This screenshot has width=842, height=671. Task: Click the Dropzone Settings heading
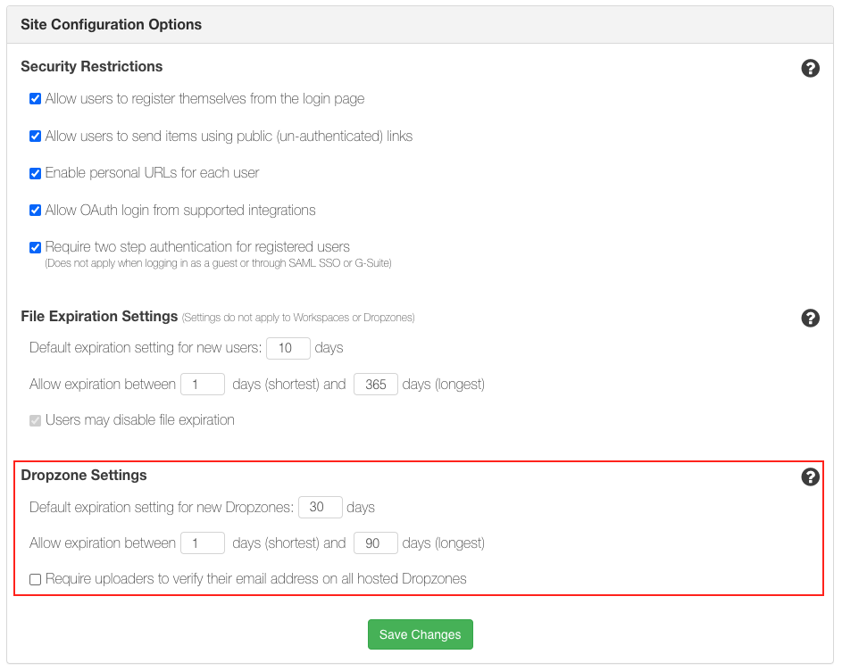coord(84,475)
